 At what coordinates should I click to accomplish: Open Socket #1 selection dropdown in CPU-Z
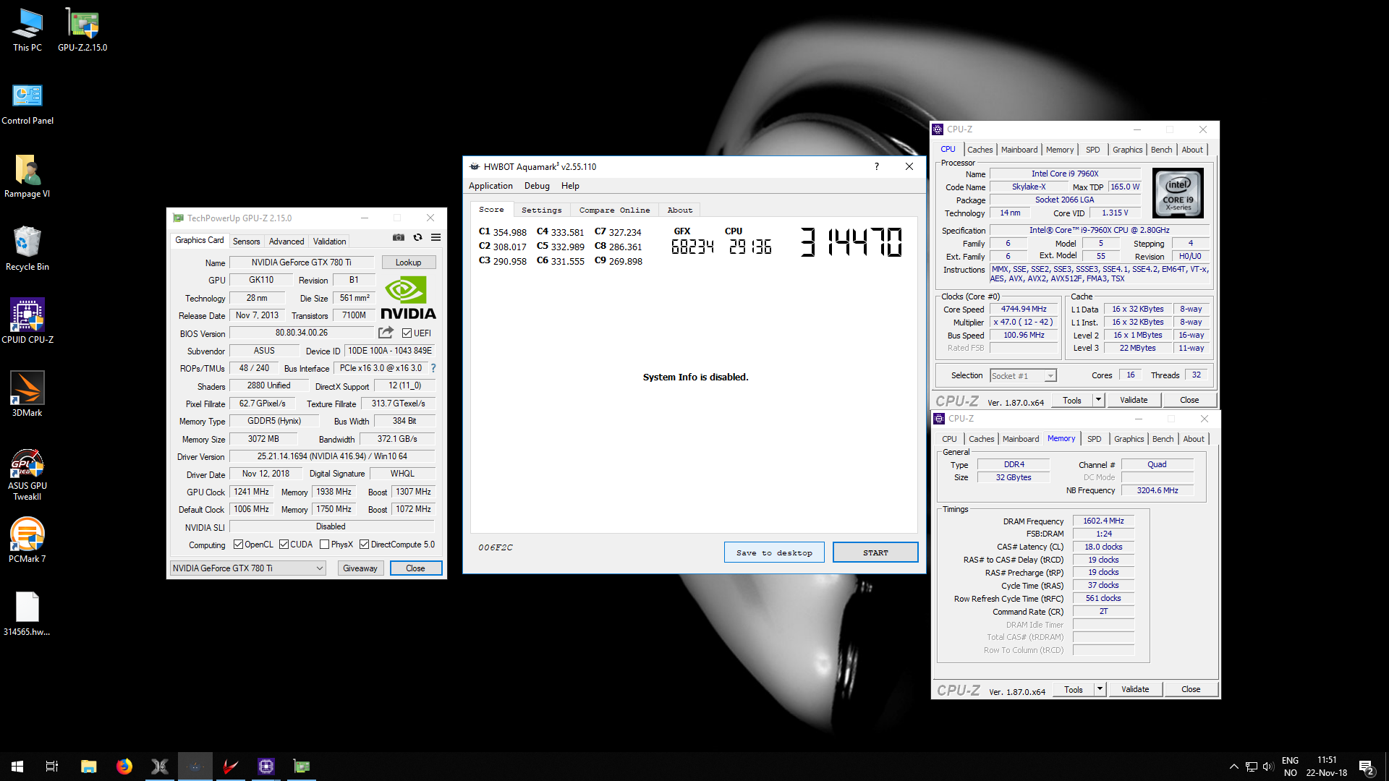pyautogui.click(x=1023, y=375)
